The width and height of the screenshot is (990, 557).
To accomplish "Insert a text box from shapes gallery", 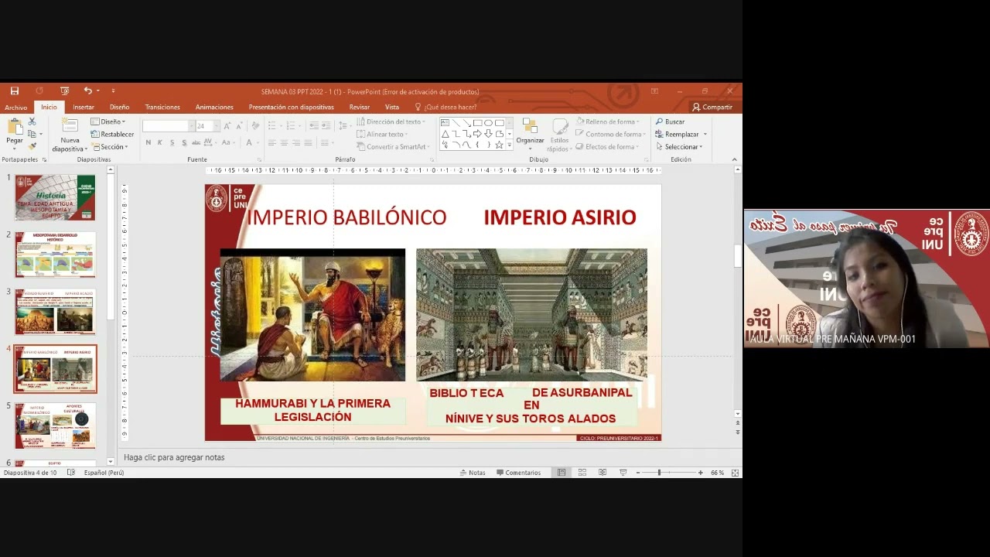I will [445, 123].
